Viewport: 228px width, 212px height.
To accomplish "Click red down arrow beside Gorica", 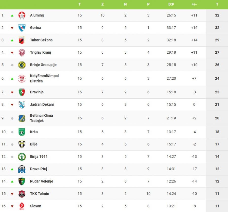I will 12,28.
